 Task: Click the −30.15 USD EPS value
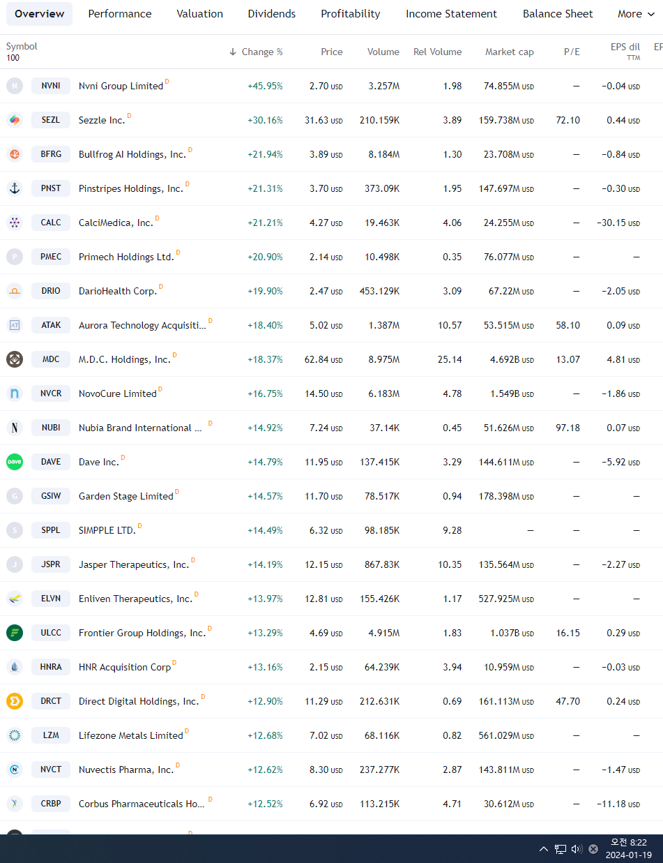[618, 223]
